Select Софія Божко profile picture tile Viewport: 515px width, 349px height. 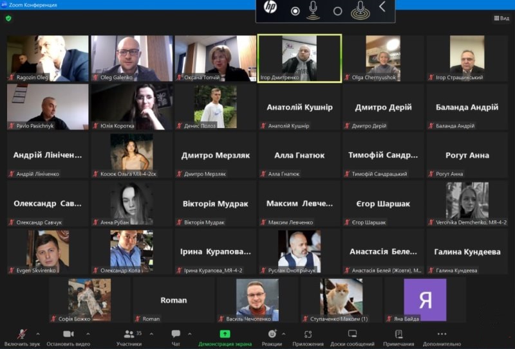89,299
